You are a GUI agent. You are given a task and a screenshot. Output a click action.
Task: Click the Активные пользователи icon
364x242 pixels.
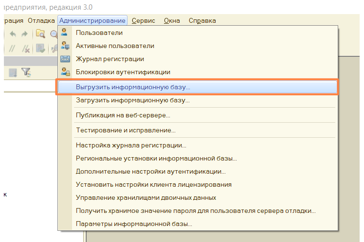point(65,46)
